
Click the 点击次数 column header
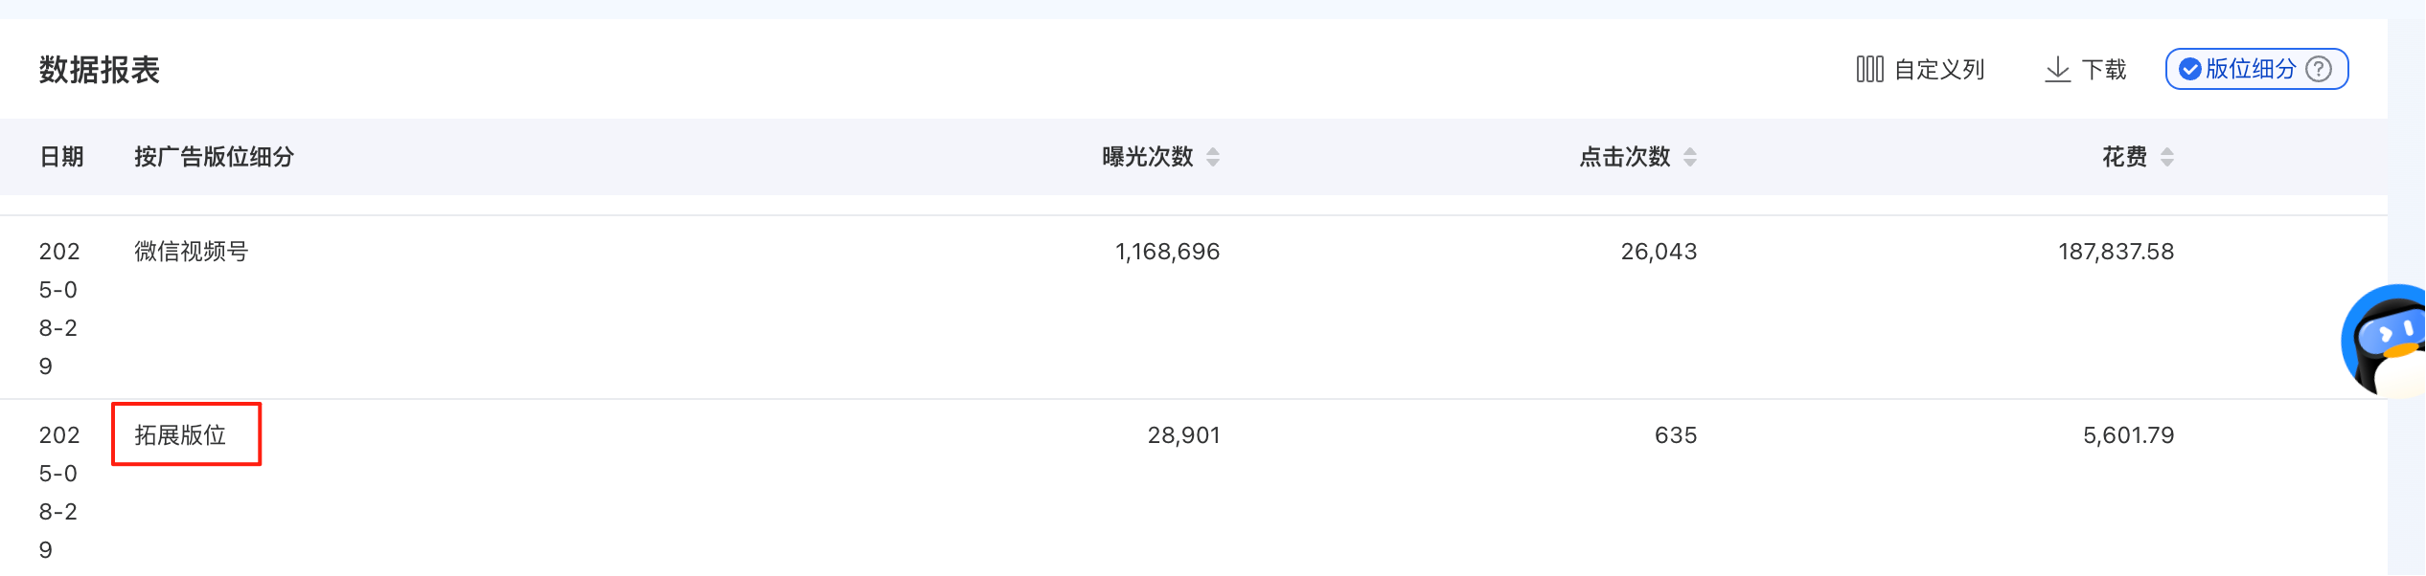coord(1625,157)
